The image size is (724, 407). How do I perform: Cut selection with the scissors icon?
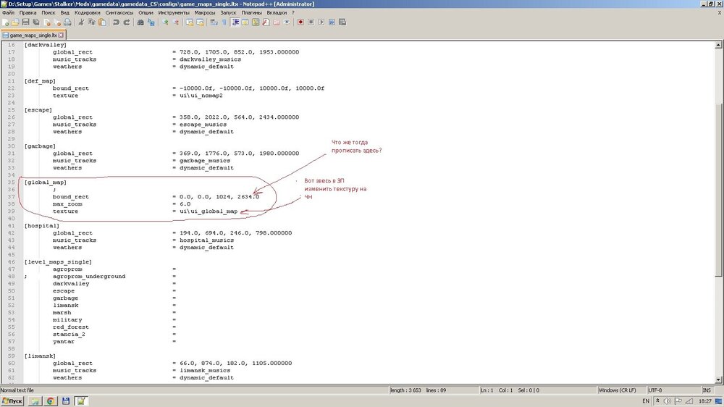pyautogui.click(x=83, y=22)
